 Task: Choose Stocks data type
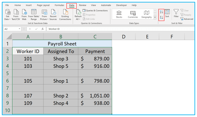coord(119,14)
